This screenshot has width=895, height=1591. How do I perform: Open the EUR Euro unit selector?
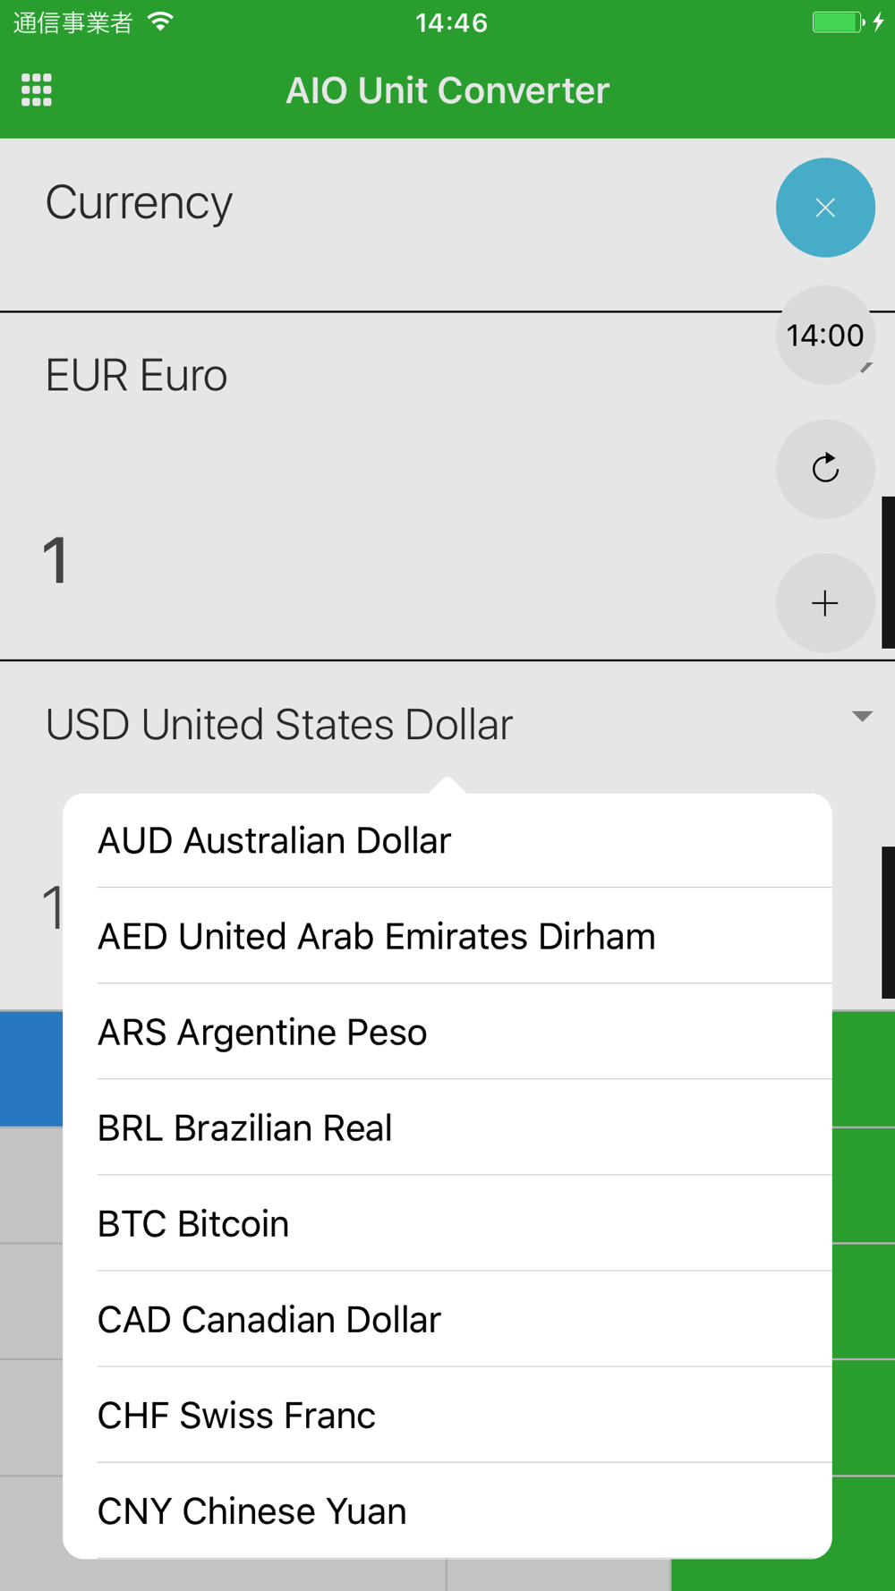tap(136, 375)
